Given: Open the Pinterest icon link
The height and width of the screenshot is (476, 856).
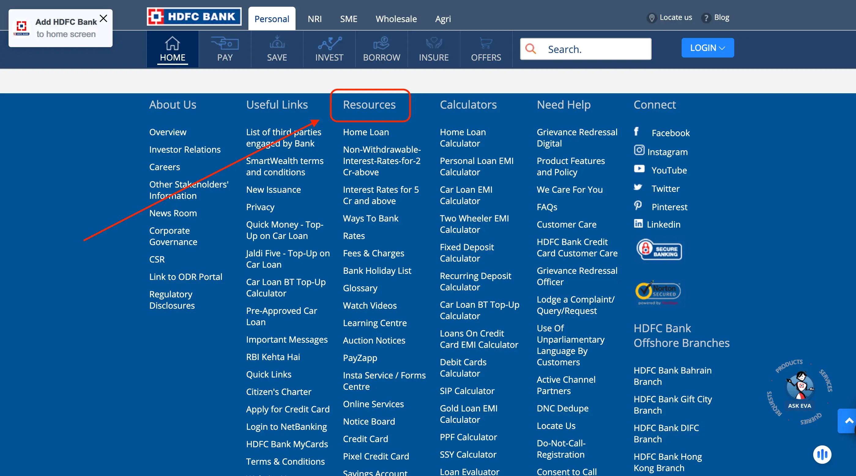Looking at the screenshot, I should click(638, 206).
